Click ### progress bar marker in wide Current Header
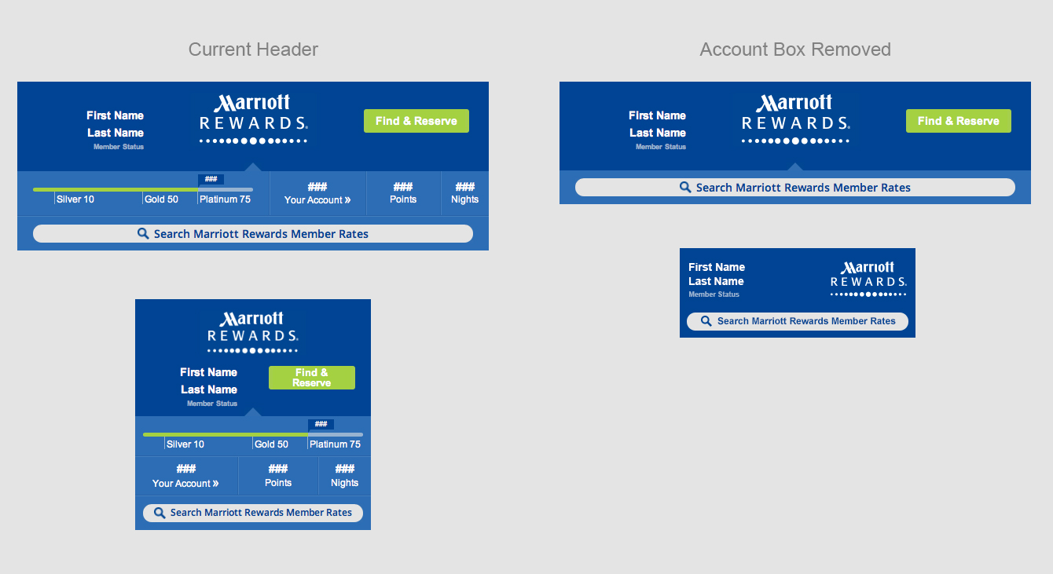The height and width of the screenshot is (574, 1053). pos(211,179)
